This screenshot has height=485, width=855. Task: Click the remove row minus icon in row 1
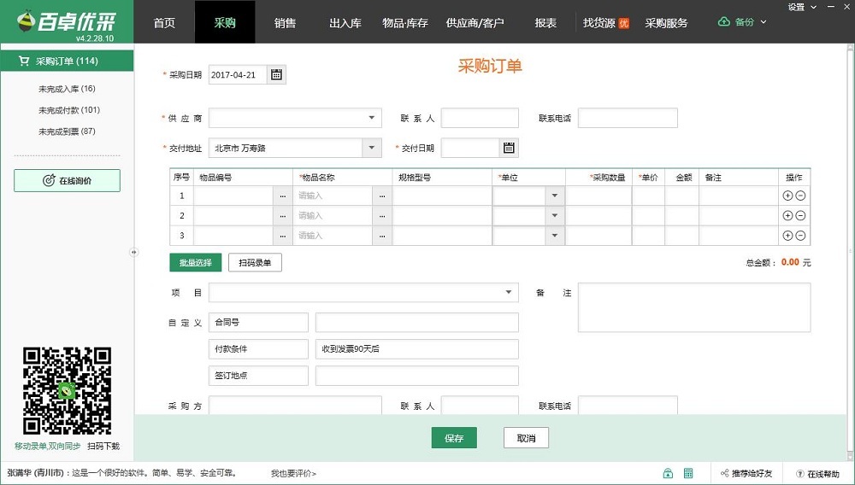800,196
